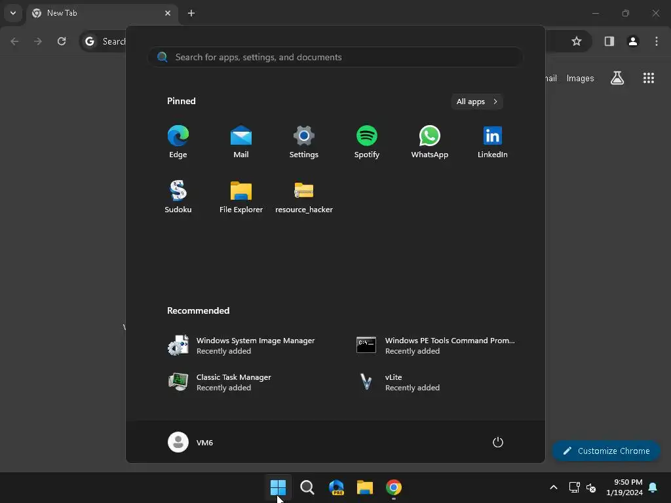Open the clock showing 9:50 PM
Screen dimensions: 671x503
pos(624,487)
